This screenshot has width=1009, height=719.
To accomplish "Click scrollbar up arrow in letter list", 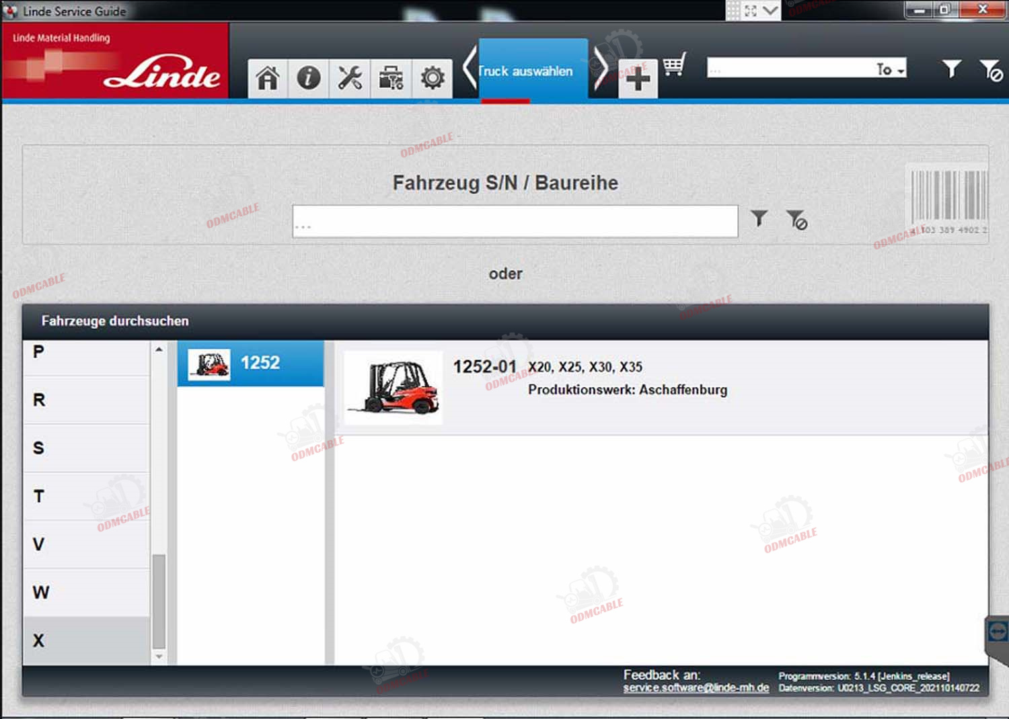I will click(159, 349).
